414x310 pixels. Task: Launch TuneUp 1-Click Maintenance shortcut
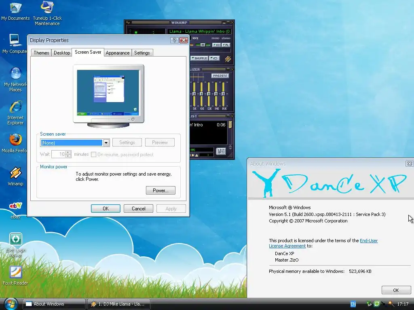(x=47, y=13)
